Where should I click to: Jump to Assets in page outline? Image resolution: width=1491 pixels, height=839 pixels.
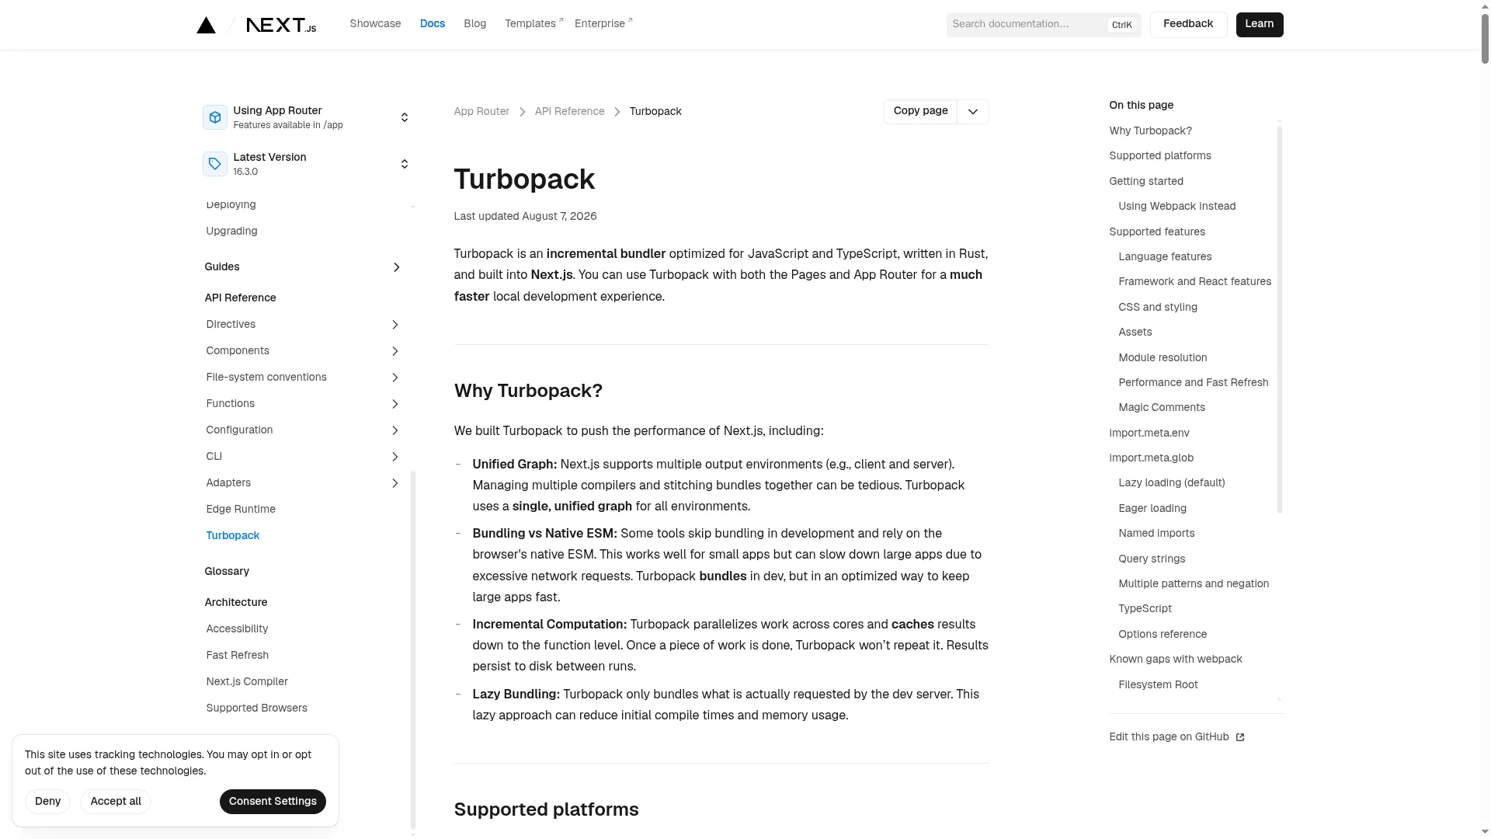[1135, 332]
